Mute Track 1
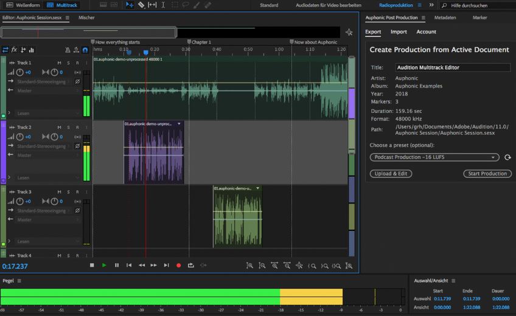The height and width of the screenshot is (316, 516). (x=59, y=63)
